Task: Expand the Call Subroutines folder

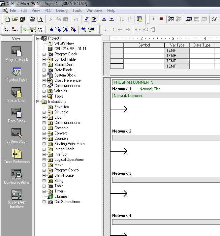Action: (x=44, y=202)
